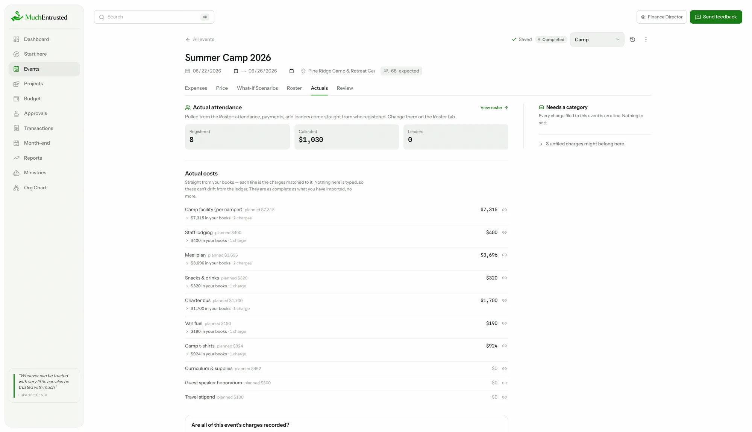The width and height of the screenshot is (752, 432).
Task: Click the search magnifier icon
Action: 102,17
